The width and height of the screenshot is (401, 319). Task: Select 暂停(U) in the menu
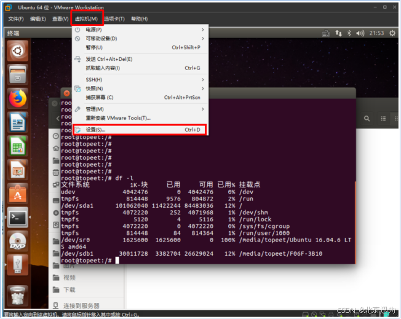[x=140, y=47]
